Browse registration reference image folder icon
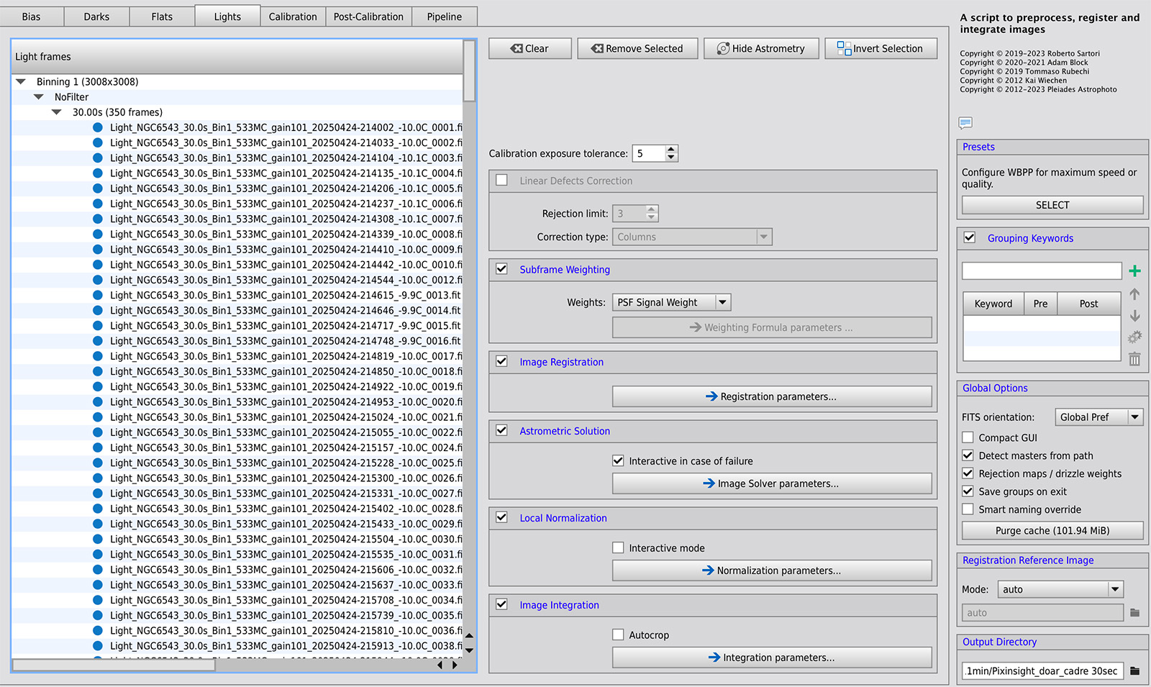Image resolution: width=1151 pixels, height=687 pixels. 1134,613
